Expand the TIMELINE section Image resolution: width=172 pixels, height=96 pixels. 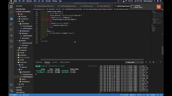pos(19,90)
